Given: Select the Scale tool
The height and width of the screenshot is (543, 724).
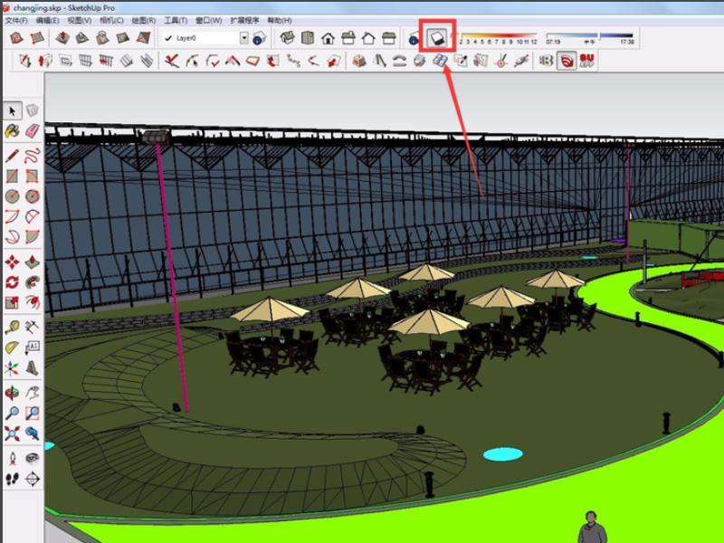Looking at the screenshot, I should pos(13,302).
